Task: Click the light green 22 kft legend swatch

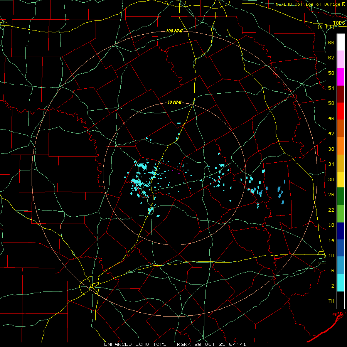Action: [x=340, y=213]
